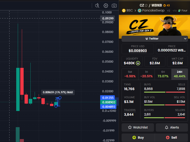The width and height of the screenshot is (190, 142).
Task: Click the V2 version badge
Action: click(168, 11)
